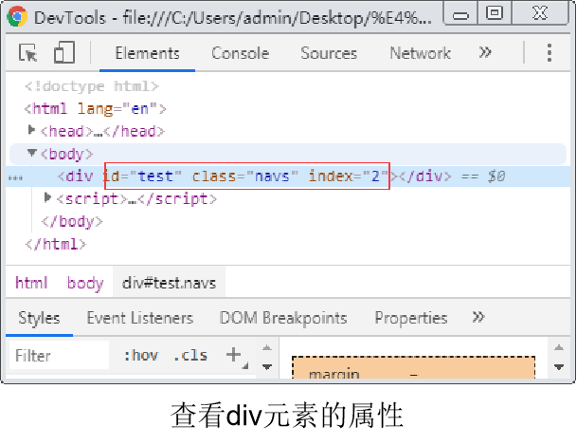Image resolution: width=577 pixels, height=445 pixels.
Task: Open the Network tab
Action: pyautogui.click(x=420, y=53)
